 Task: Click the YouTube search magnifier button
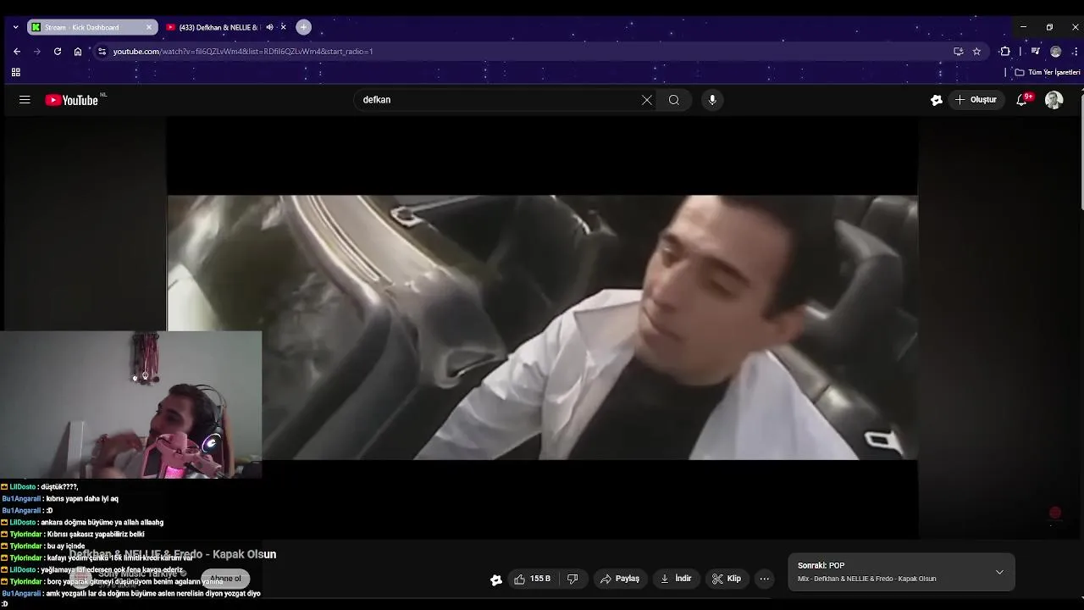(x=674, y=100)
